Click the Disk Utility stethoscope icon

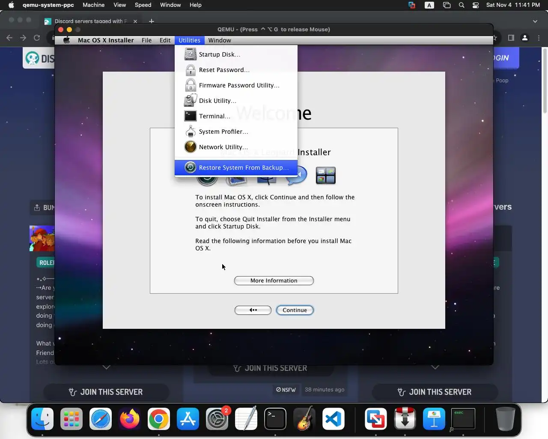(191, 100)
